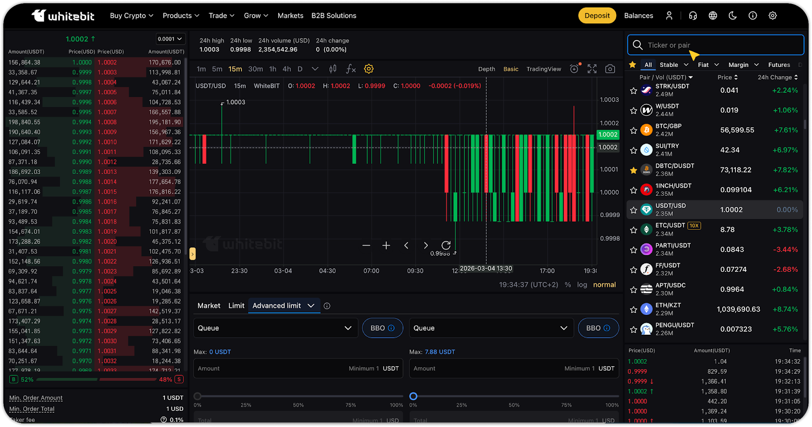Open chart settings gear icon
This screenshot has width=812, height=427.
pos(369,69)
